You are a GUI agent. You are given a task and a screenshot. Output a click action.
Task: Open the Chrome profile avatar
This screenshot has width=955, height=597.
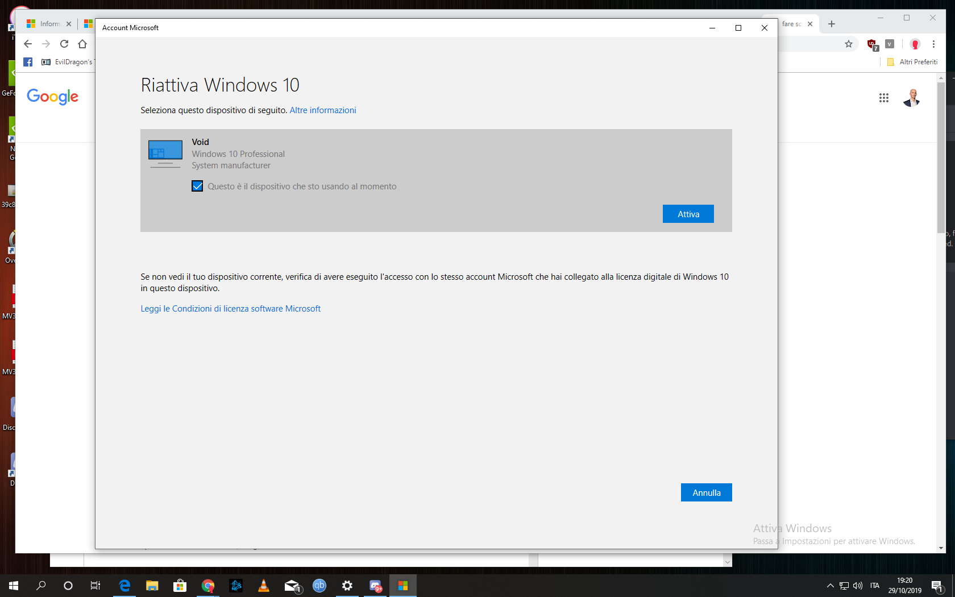pos(915,44)
